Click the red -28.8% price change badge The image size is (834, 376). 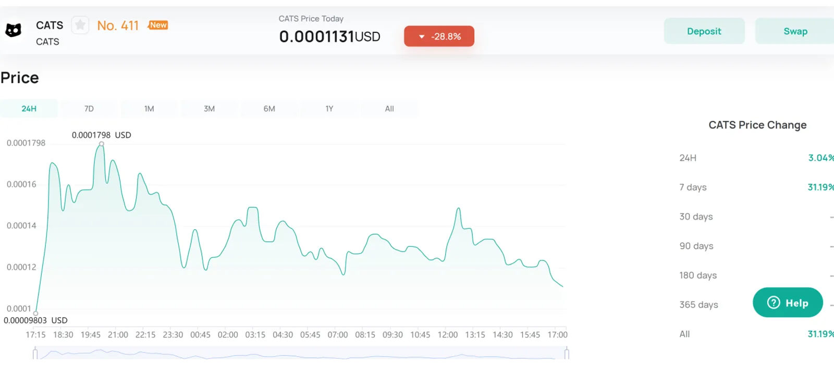coord(439,36)
